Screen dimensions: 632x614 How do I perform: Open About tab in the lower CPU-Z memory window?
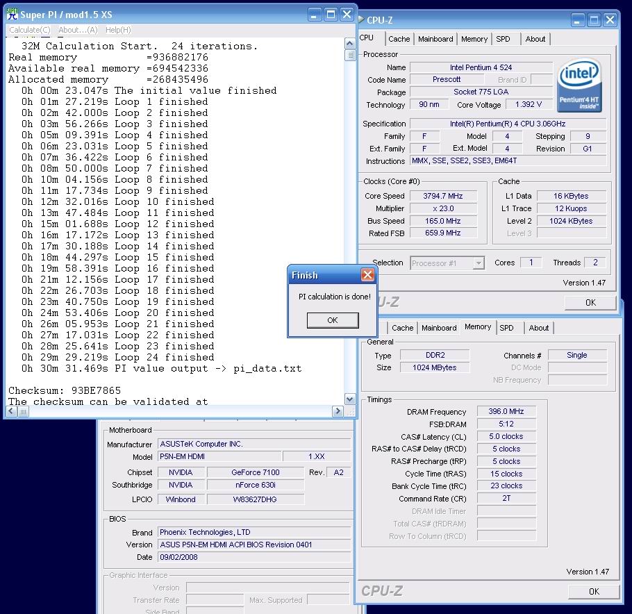(x=538, y=328)
